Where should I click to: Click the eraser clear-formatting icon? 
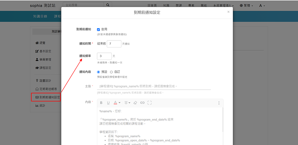coord(135,103)
